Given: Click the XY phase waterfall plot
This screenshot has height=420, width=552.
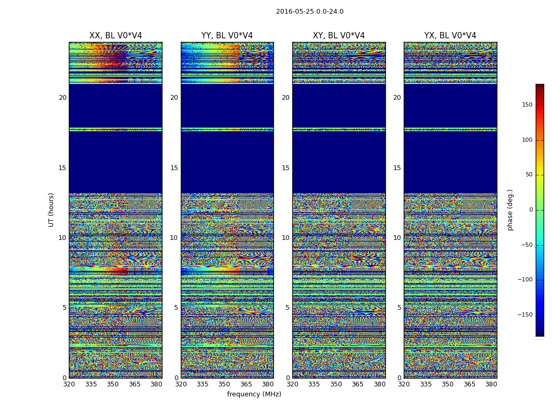Looking at the screenshot, I should pyautogui.click(x=339, y=210).
